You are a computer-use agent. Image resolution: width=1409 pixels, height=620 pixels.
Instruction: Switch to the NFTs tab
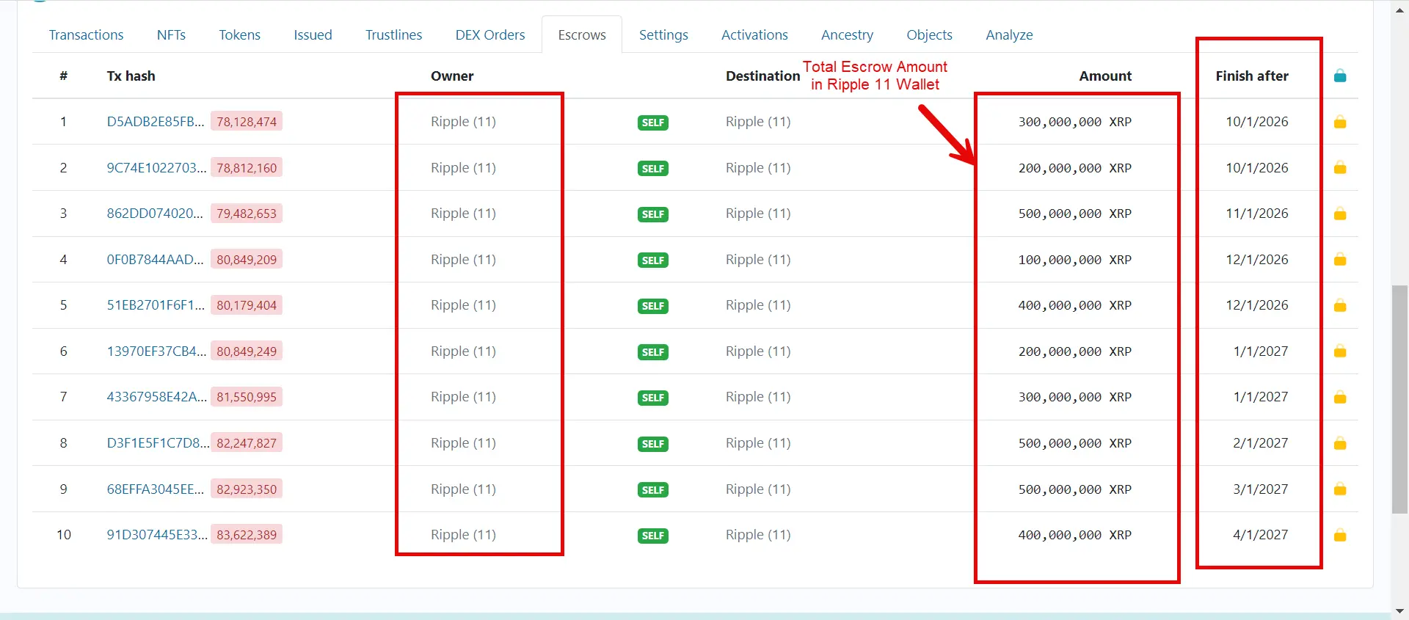[171, 34]
